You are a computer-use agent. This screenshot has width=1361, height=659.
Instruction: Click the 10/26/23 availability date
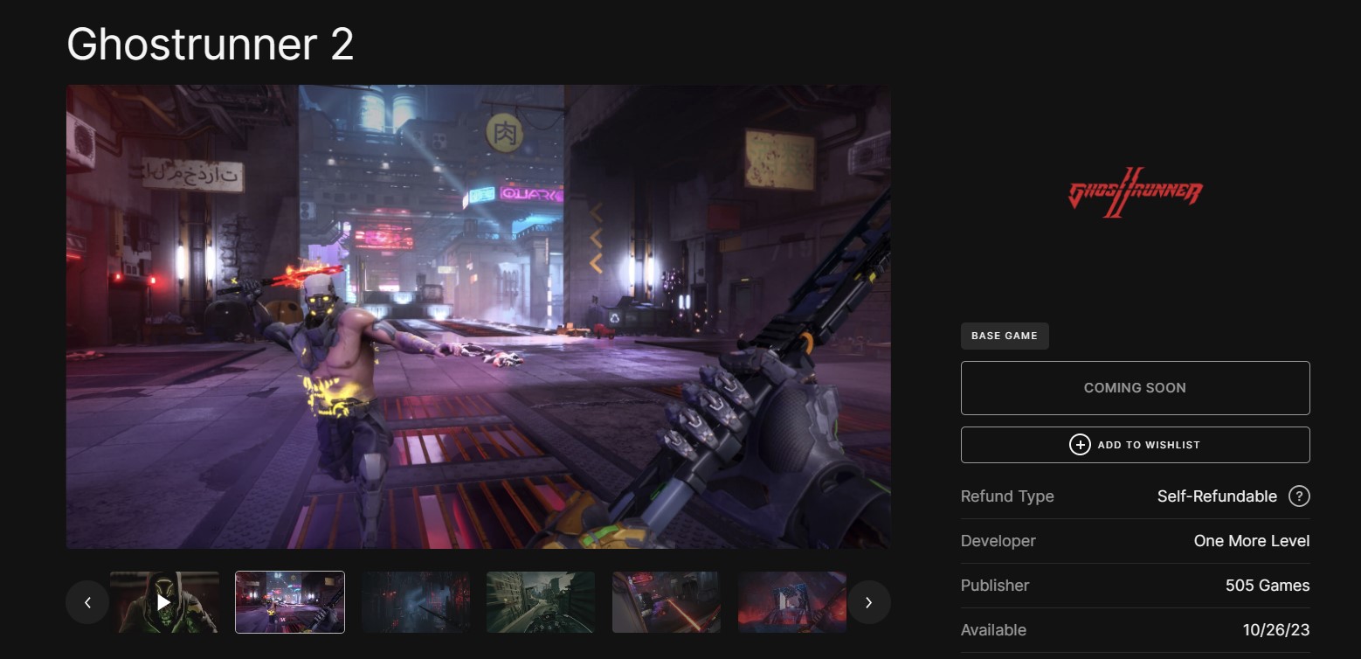pyautogui.click(x=1275, y=630)
